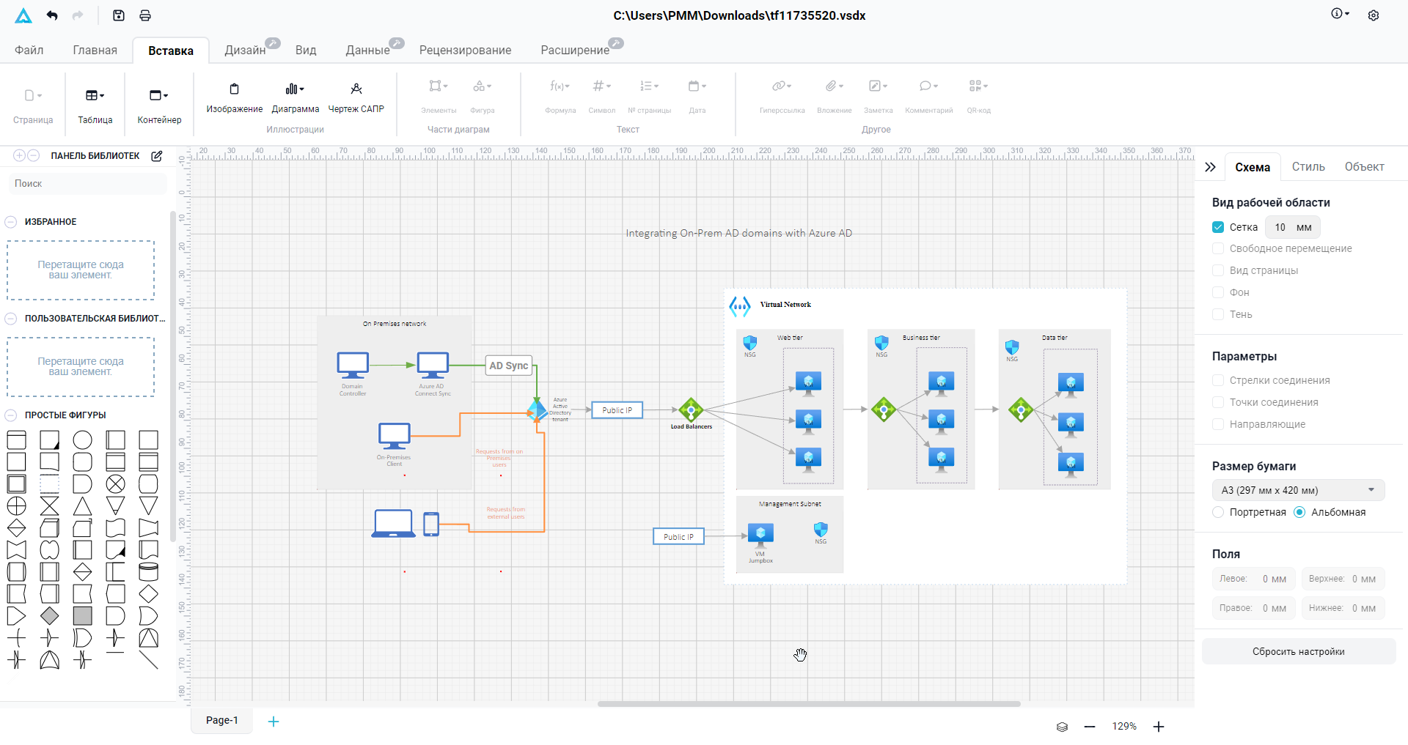Screen dimensions: 1408x745
Task: Select the Портретная orientation radio button
Action: tap(1217, 512)
